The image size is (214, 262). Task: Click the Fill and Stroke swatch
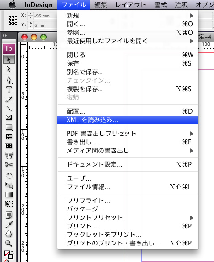pos(9,255)
